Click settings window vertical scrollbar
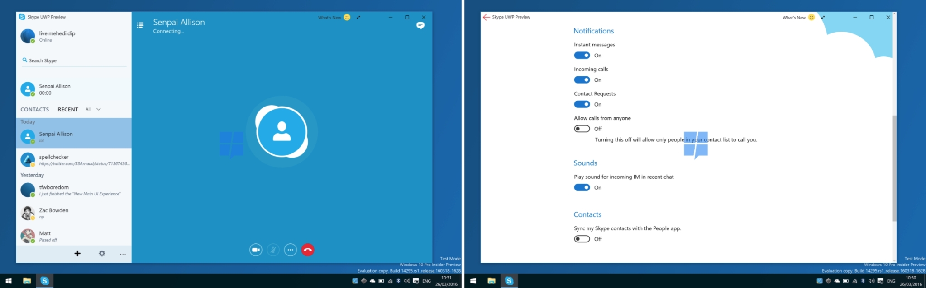Image resolution: width=926 pixels, height=288 pixels. pyautogui.click(x=894, y=168)
